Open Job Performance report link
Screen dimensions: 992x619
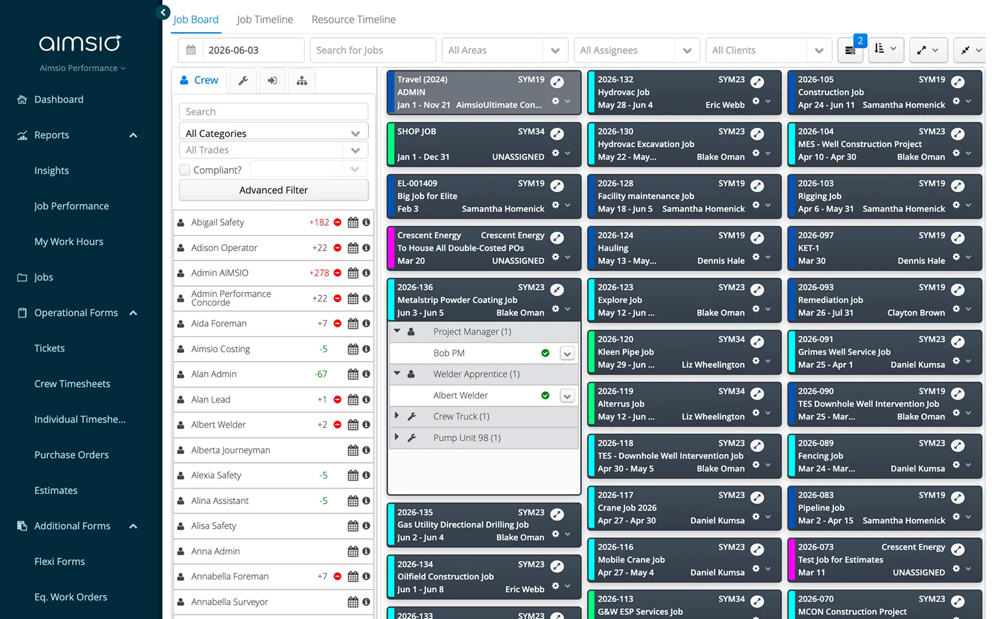click(x=71, y=206)
